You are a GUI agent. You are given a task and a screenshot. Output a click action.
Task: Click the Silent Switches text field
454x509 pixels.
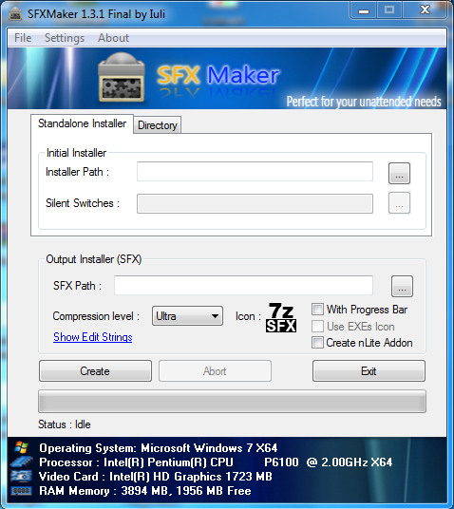tap(255, 203)
